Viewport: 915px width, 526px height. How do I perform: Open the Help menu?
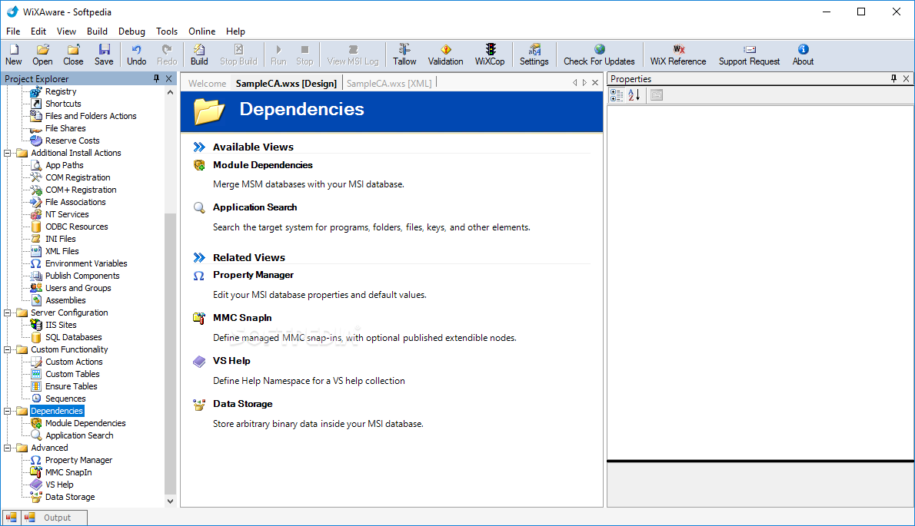(x=236, y=31)
